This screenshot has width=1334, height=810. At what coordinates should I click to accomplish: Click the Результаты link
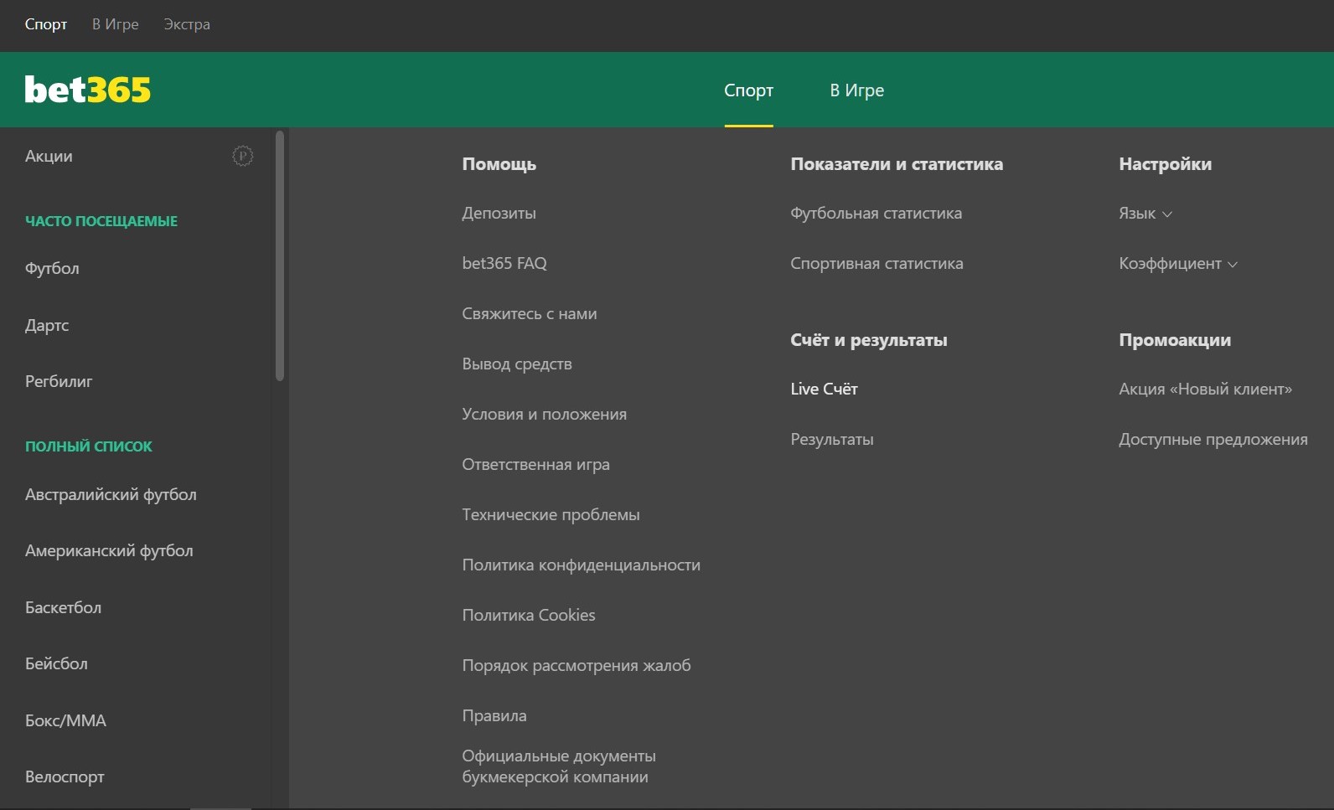click(x=832, y=440)
